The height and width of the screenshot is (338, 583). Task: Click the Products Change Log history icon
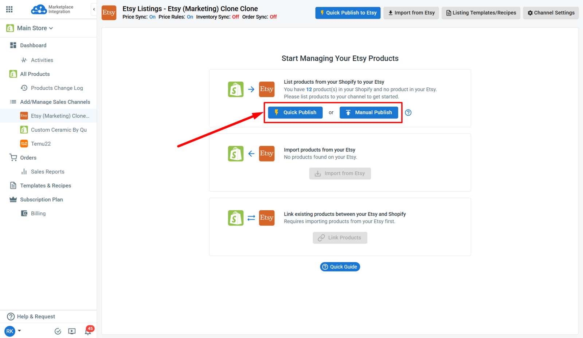[x=24, y=88]
